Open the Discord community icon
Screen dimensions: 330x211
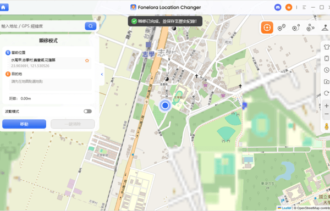278,7
